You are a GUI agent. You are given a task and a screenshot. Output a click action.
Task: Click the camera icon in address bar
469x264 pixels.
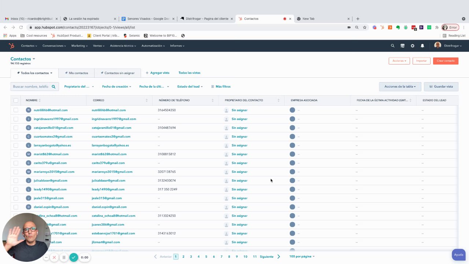[x=349, y=27]
